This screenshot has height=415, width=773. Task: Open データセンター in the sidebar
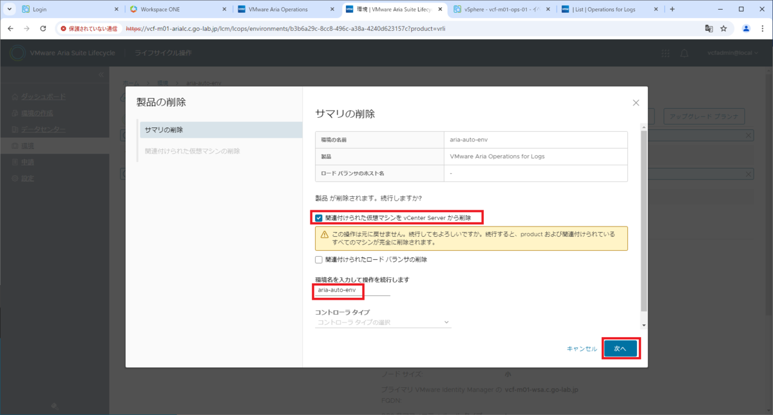point(43,129)
